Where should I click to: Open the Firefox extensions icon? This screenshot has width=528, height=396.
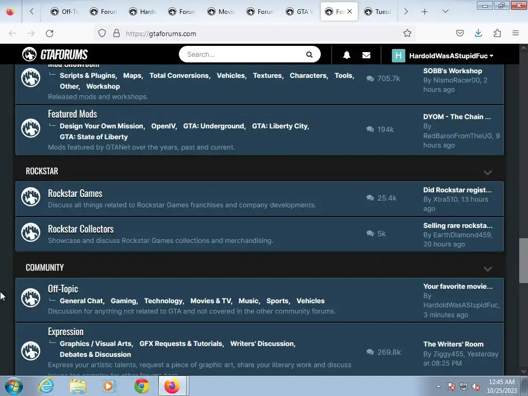[x=497, y=33]
